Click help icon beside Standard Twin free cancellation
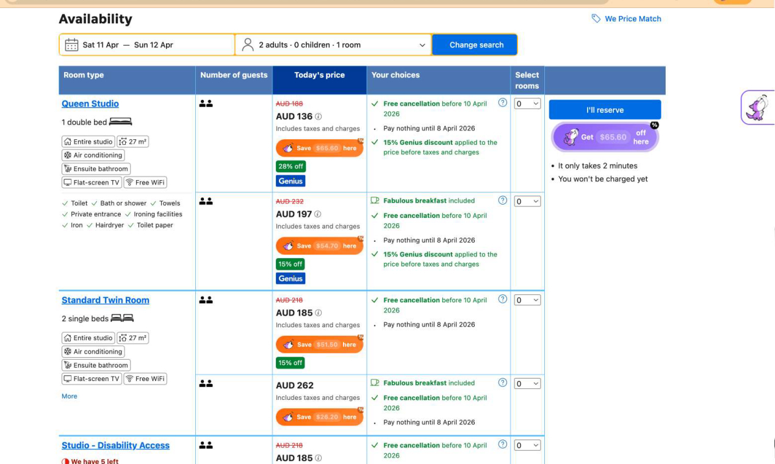The image size is (775, 464). click(x=502, y=299)
